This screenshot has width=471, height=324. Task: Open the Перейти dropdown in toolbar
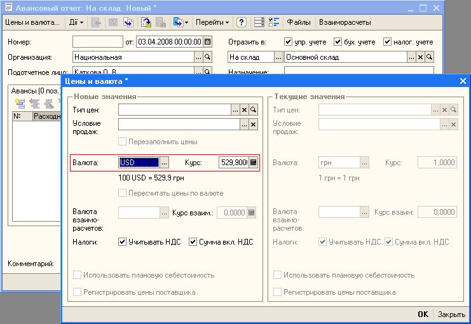[212, 22]
